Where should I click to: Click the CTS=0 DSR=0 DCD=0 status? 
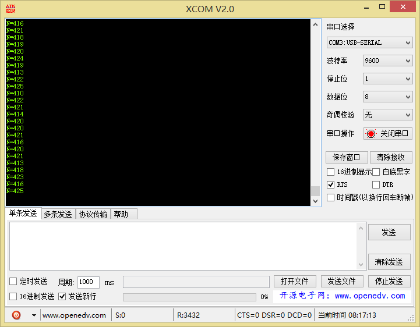click(x=274, y=315)
